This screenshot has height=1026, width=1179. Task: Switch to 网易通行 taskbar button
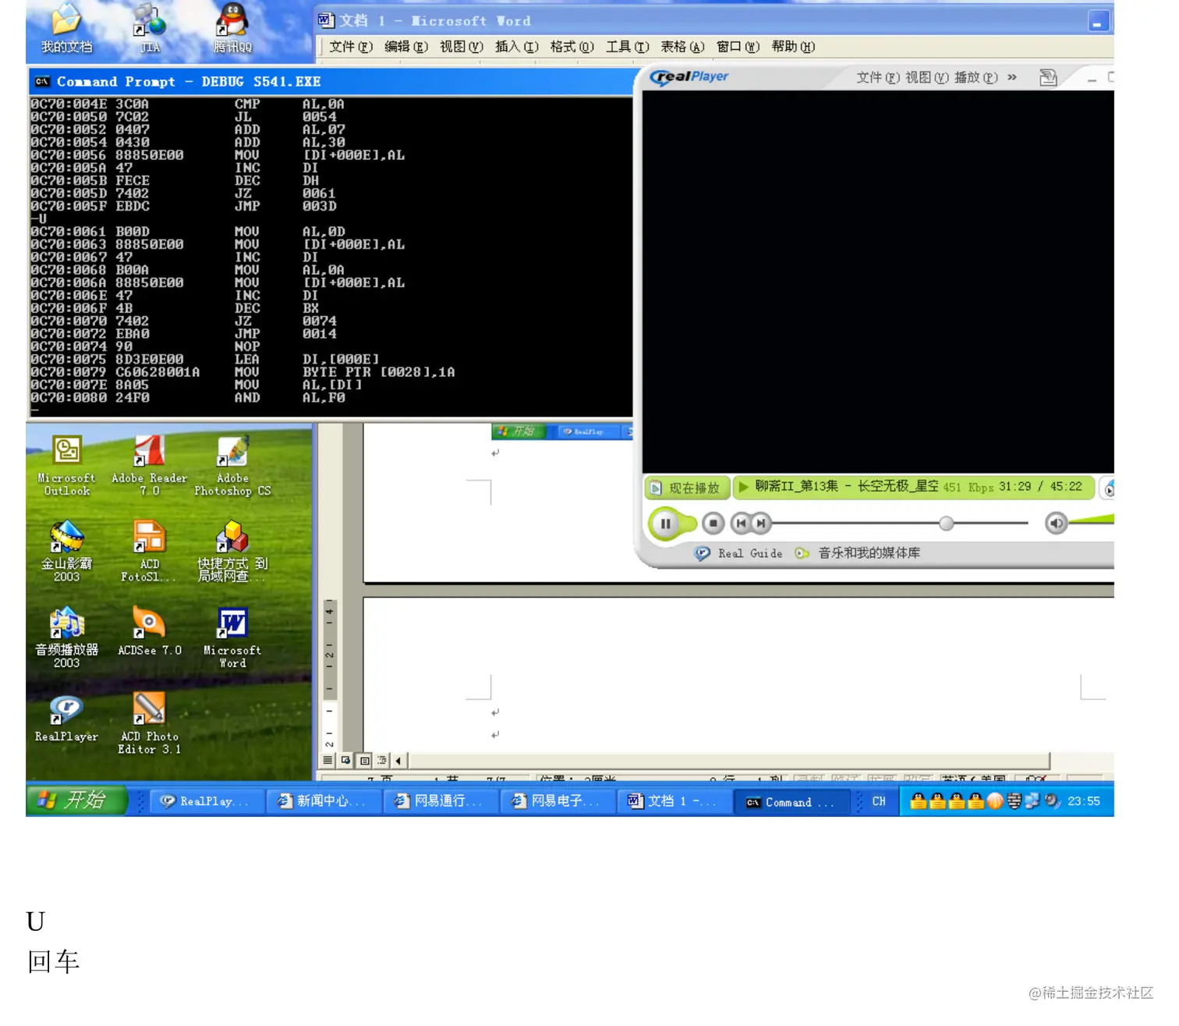coord(440,801)
